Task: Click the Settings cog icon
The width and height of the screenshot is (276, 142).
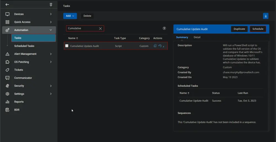Action: [7, 94]
